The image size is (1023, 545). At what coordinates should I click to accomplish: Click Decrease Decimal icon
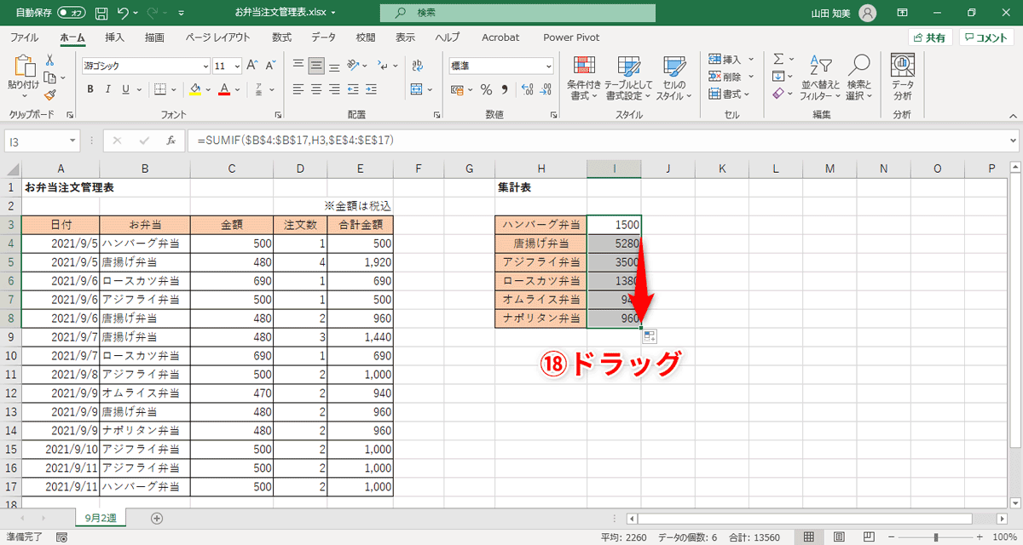545,89
